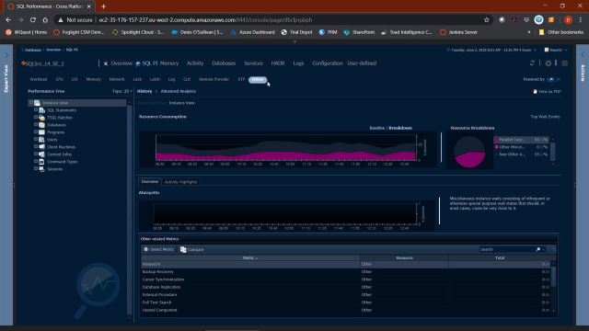Open the hamburger menu in dashboard header
This screenshot has width=589, height=331.
click(x=564, y=63)
